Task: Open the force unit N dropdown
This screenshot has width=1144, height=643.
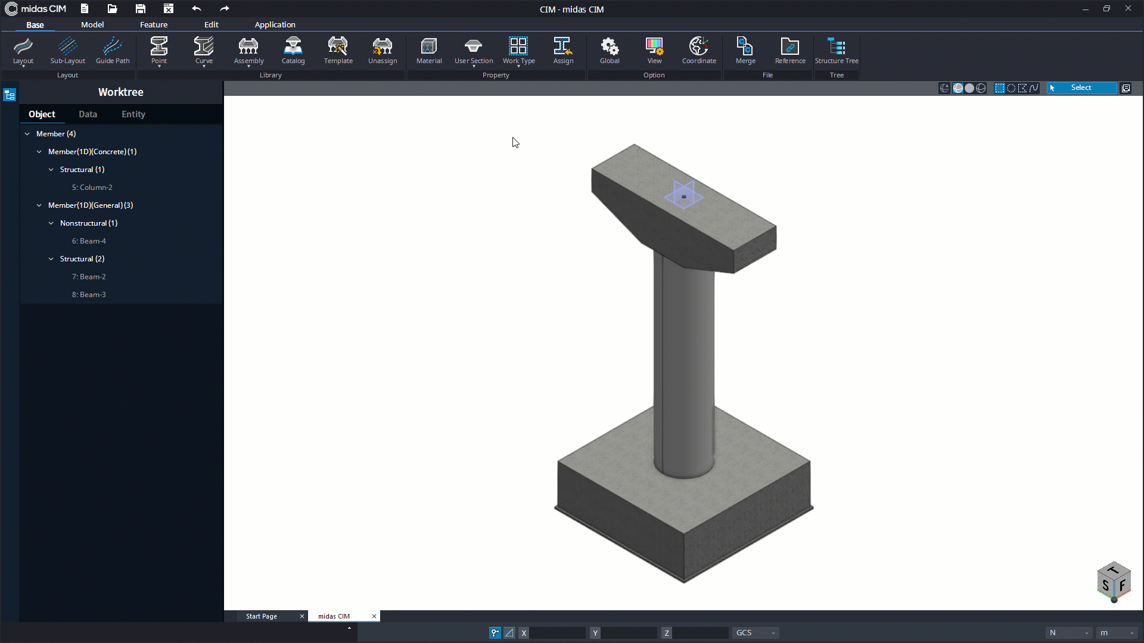Action: point(1069,633)
